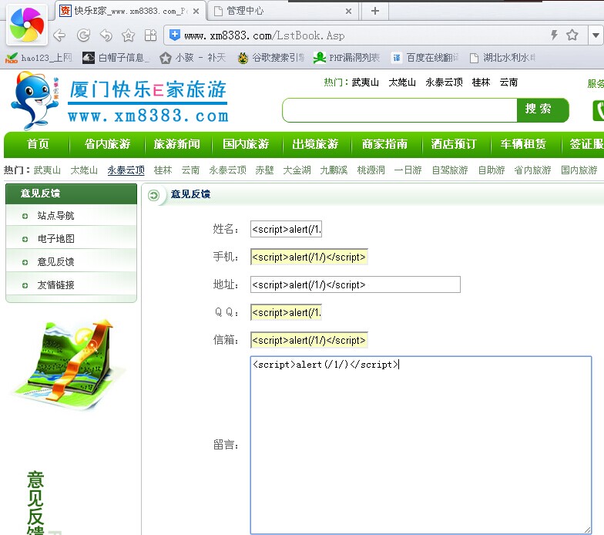The height and width of the screenshot is (535, 604).
Task: Click the lightning speed-mode icon
Action: tap(554, 35)
